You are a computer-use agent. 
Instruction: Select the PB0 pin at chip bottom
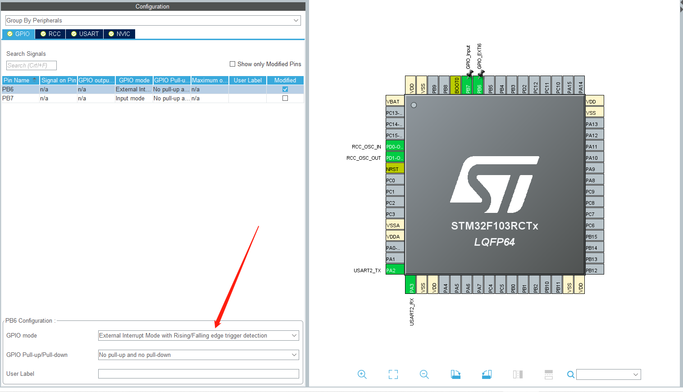pyautogui.click(x=512, y=284)
